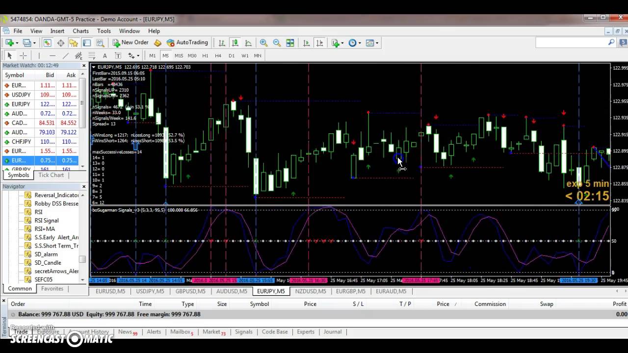628x353 pixels.
Task: Click the MetaEditor yellow book icon
Action: tap(157, 43)
